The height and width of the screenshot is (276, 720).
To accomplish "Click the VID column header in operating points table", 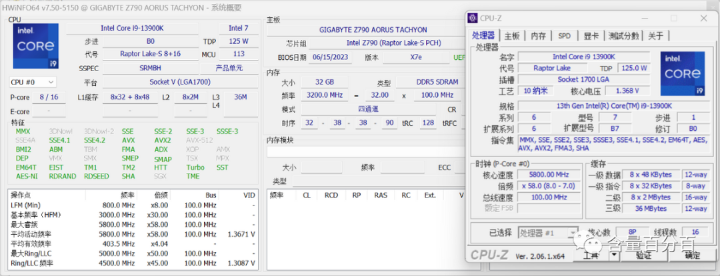I will pos(249,195).
